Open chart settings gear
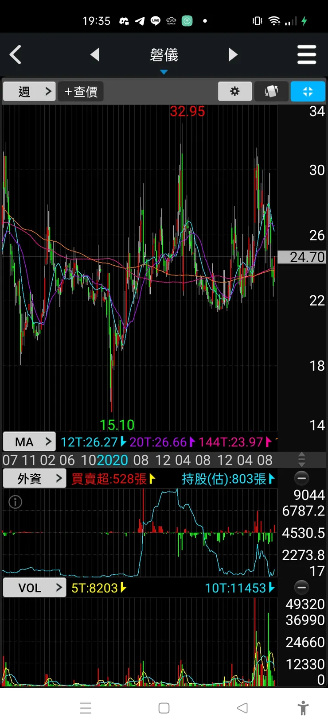 click(x=235, y=91)
